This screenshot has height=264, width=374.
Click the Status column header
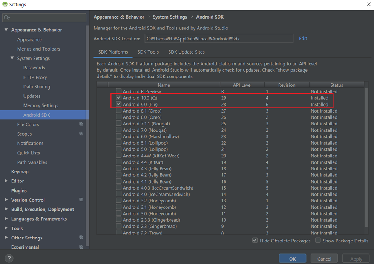click(337, 85)
